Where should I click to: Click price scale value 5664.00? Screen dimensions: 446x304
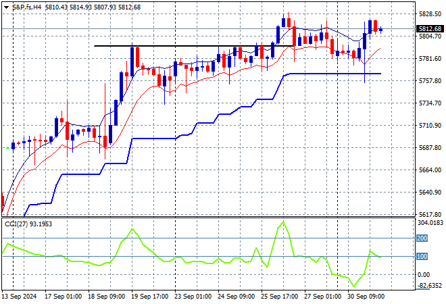(x=430, y=170)
